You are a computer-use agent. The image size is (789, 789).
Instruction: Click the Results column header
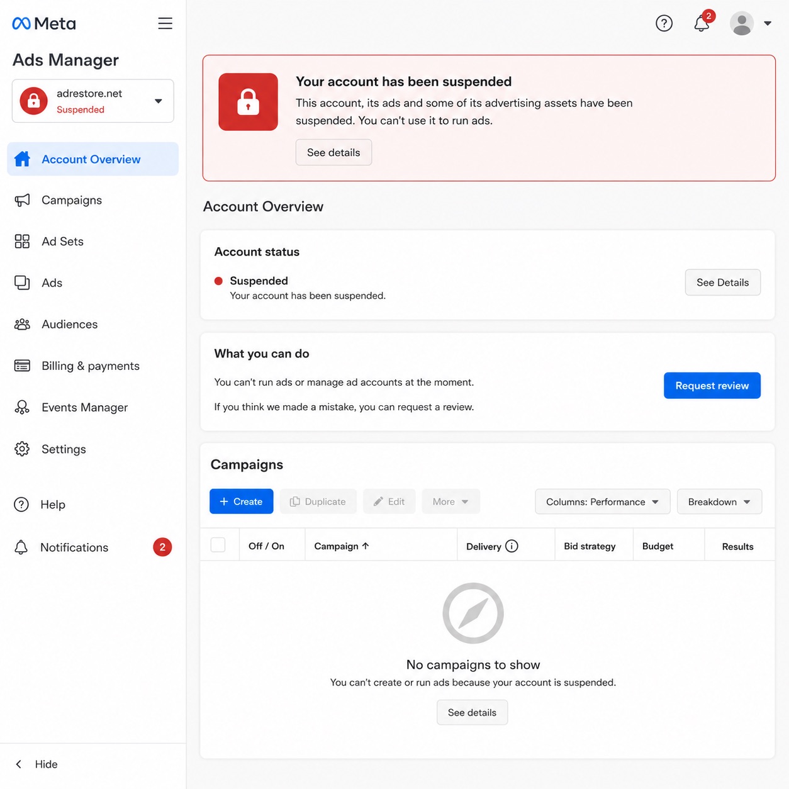(x=737, y=546)
